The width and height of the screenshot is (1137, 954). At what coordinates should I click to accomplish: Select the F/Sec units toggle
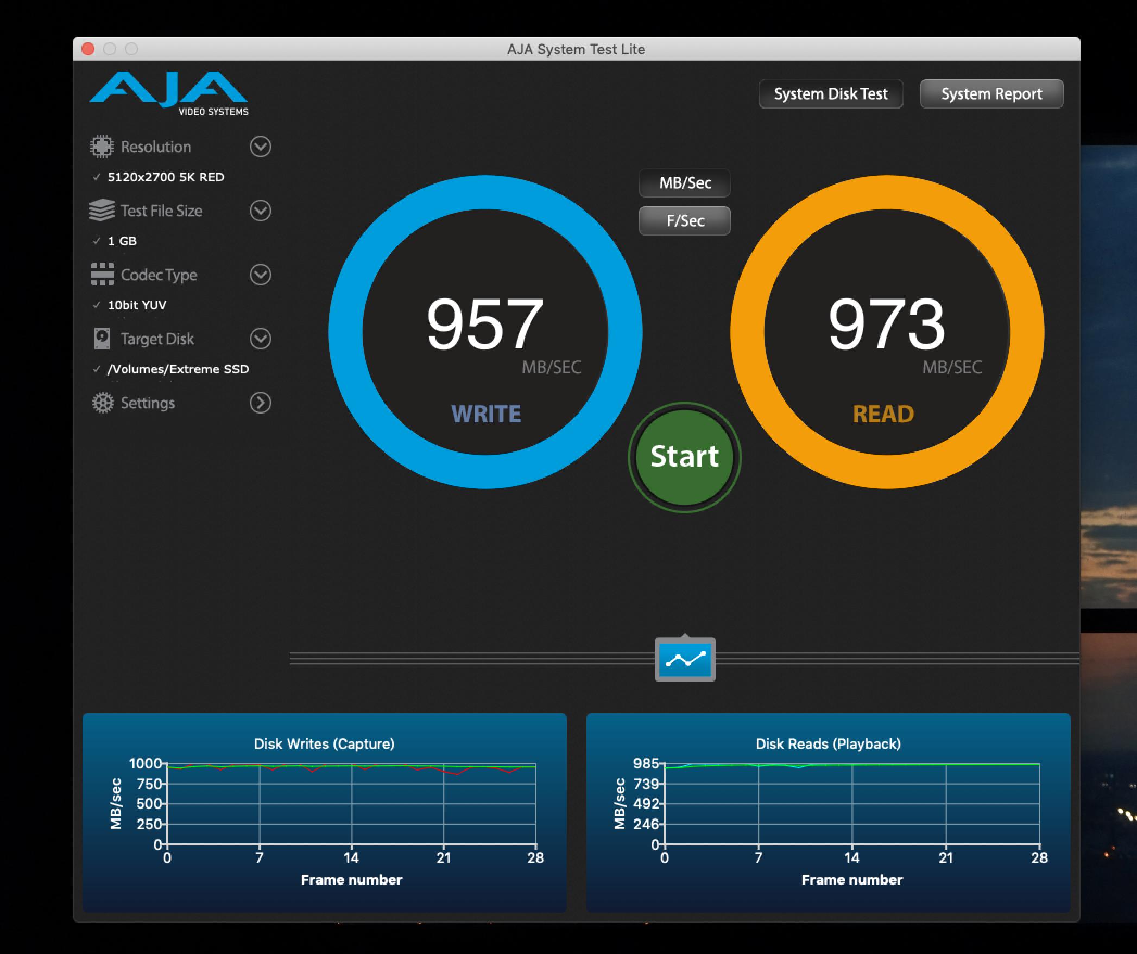[685, 221]
